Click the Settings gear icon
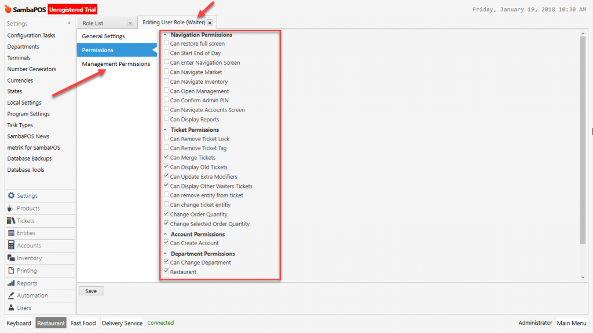 click(11, 195)
